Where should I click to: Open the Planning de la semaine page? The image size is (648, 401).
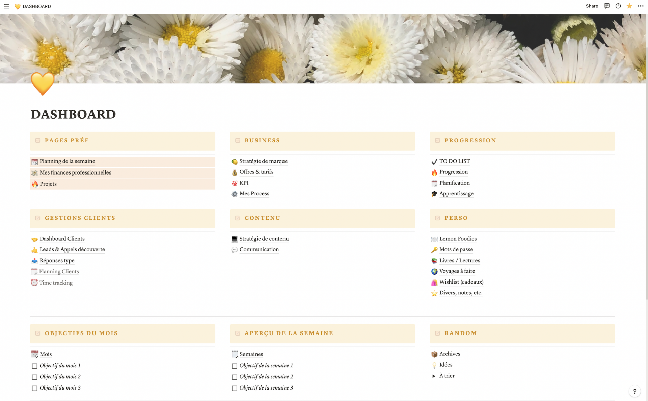(x=67, y=161)
